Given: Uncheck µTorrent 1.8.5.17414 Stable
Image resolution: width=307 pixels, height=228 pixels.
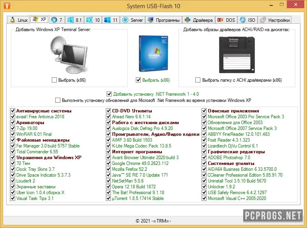Looking at the screenshot, I should [x=109, y=198].
